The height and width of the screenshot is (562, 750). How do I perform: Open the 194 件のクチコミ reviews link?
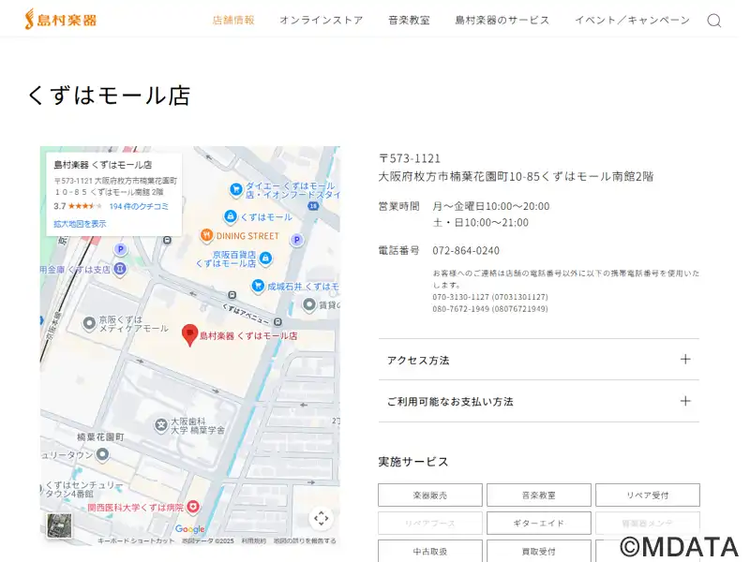(139, 206)
